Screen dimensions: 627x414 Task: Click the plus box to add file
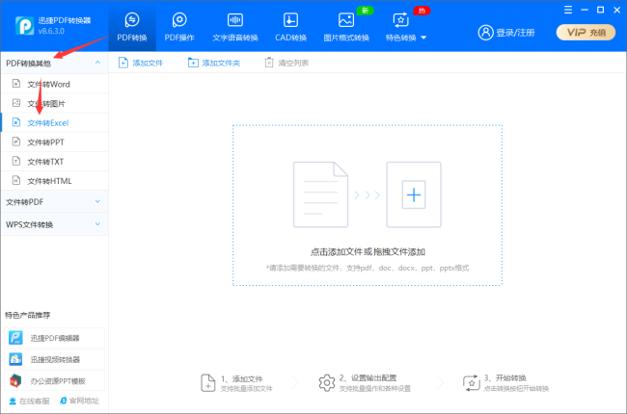(414, 194)
